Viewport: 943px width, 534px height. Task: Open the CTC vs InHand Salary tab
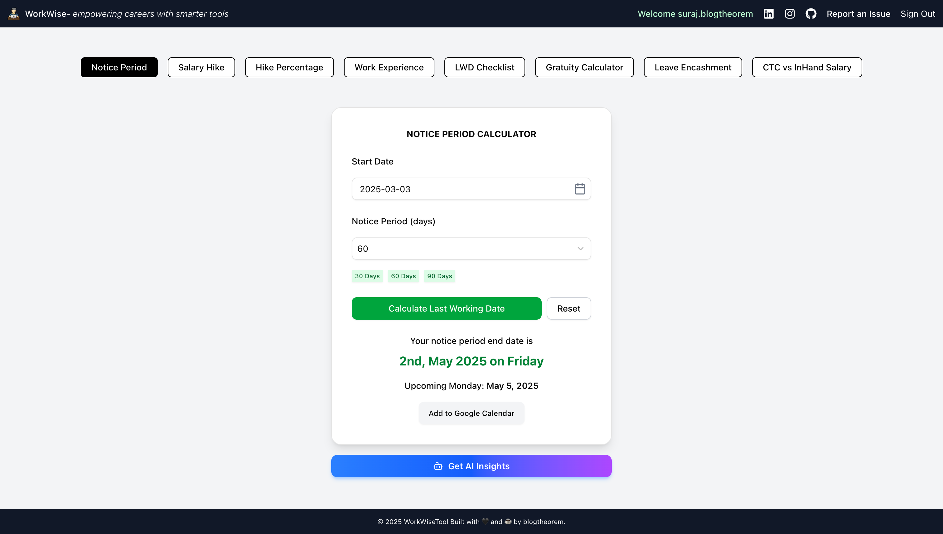tap(806, 68)
